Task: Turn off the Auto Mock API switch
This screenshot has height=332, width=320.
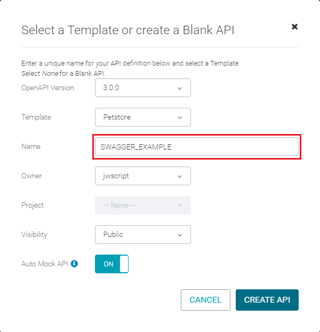Action: [x=111, y=264]
